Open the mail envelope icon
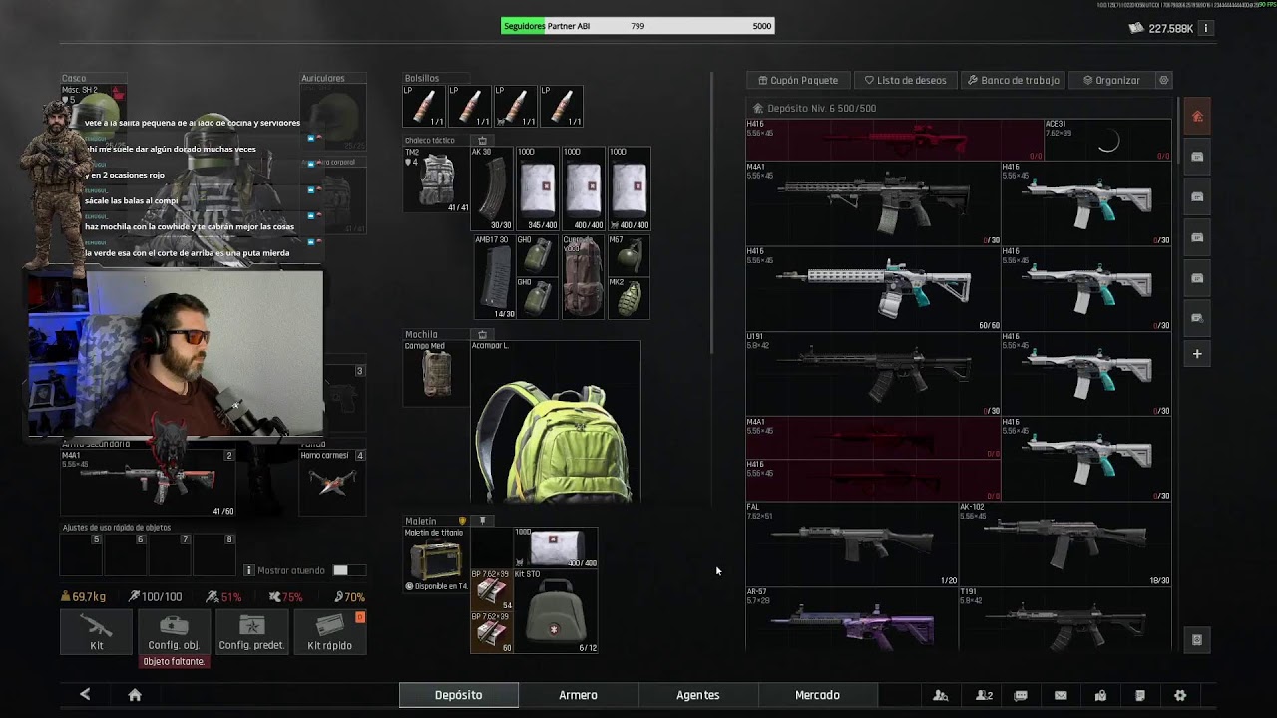The height and width of the screenshot is (718, 1277). click(x=1061, y=695)
